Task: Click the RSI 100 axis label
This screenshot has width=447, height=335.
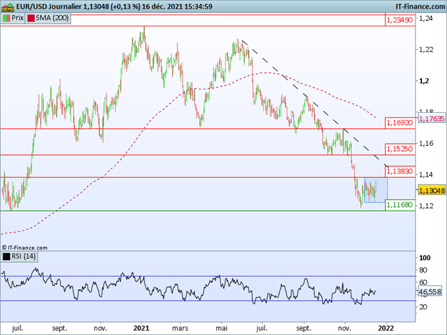Action: point(425,257)
